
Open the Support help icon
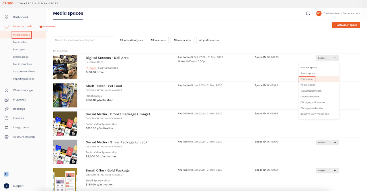point(6,186)
